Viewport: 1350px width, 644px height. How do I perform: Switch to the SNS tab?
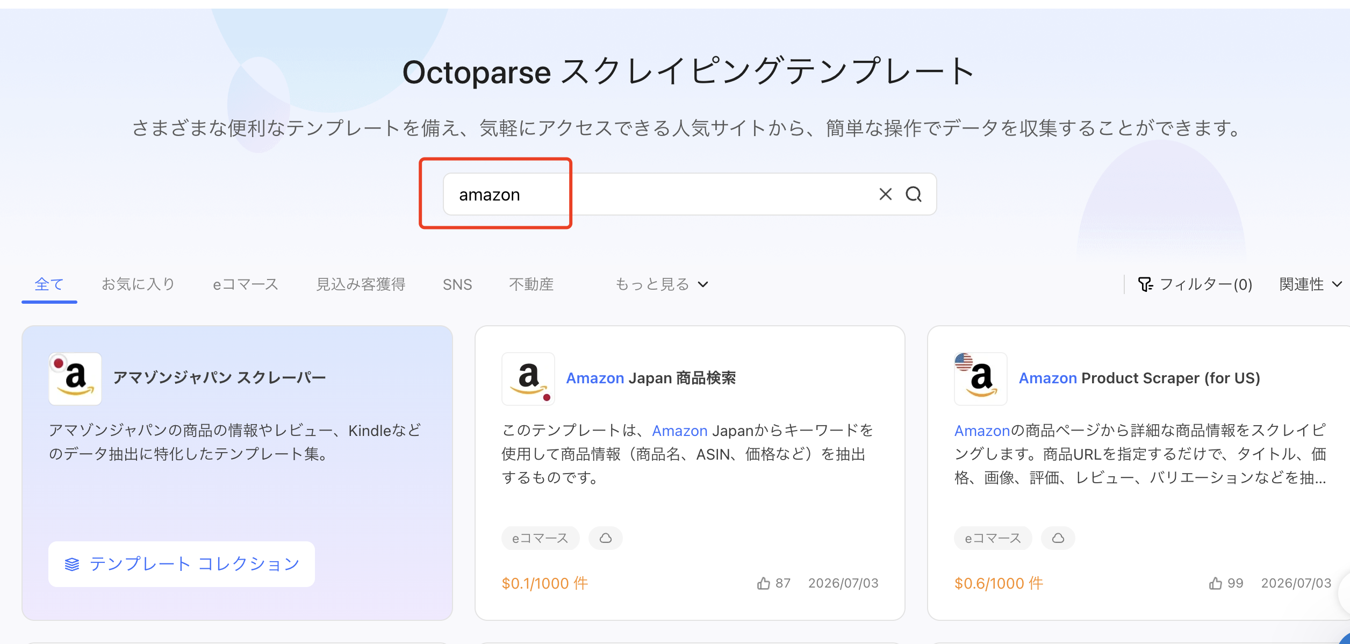tap(457, 284)
